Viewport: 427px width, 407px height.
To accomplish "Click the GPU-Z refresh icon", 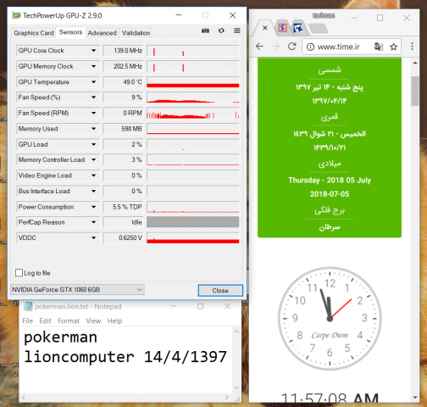I will pyautogui.click(x=221, y=31).
